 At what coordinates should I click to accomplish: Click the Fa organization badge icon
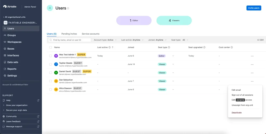point(5,22)
